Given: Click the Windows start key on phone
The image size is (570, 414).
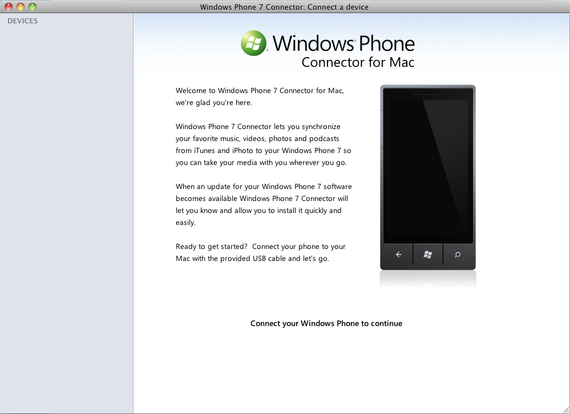Looking at the screenshot, I should [x=428, y=255].
